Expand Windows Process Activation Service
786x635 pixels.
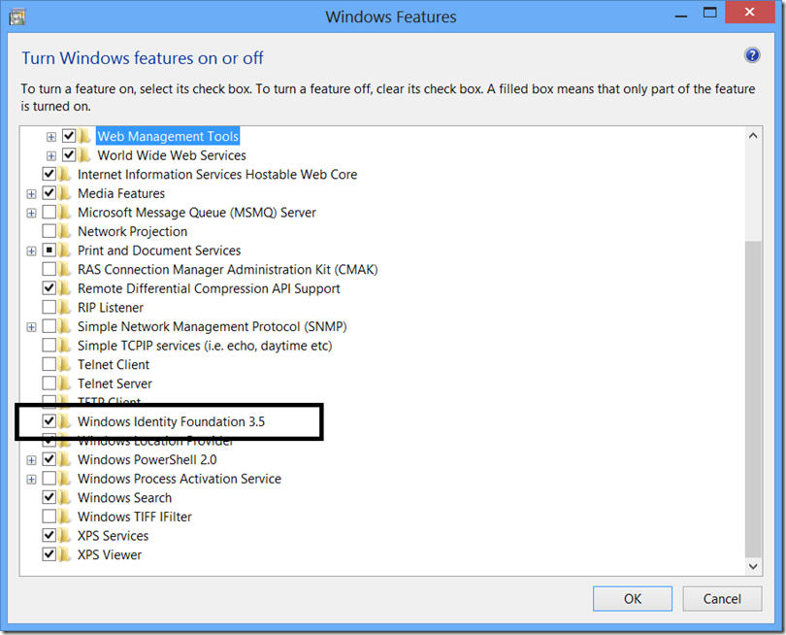pyautogui.click(x=31, y=480)
